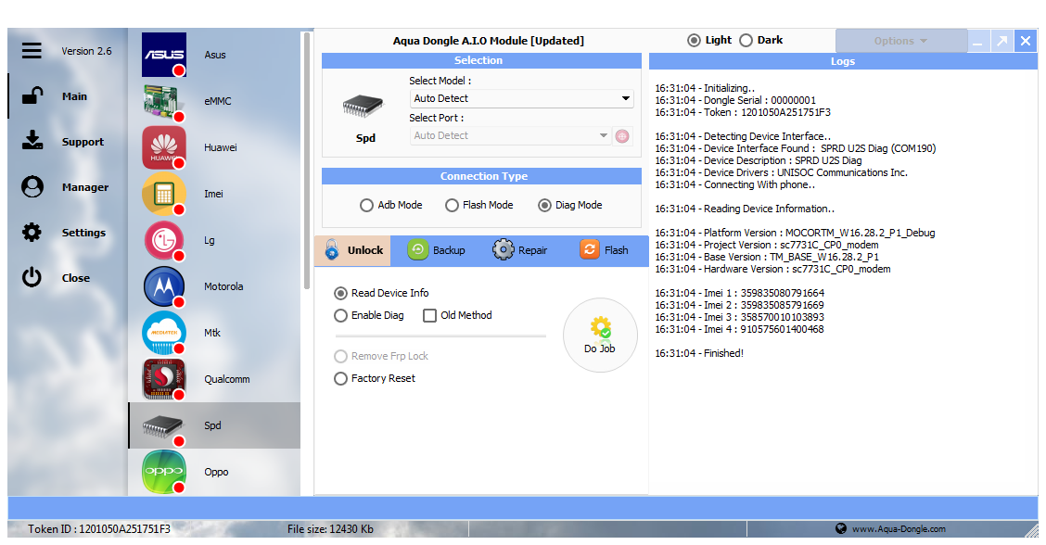Select the Motorola brand icon
The height and width of the screenshot is (545, 1046).
(x=164, y=286)
